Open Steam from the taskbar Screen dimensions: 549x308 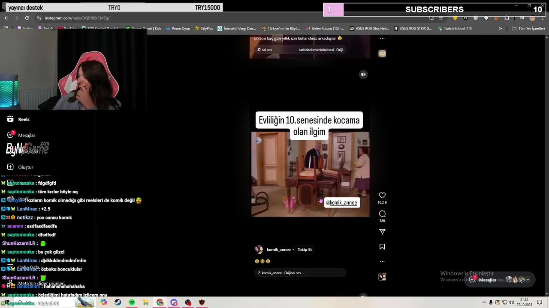point(118,302)
